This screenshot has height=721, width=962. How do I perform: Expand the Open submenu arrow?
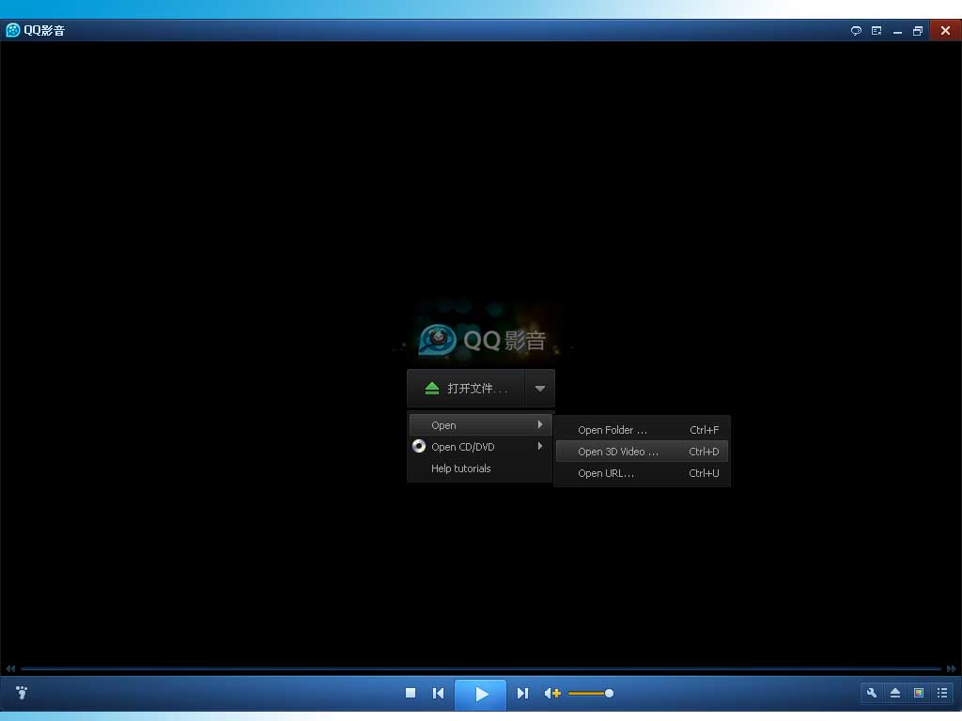click(540, 424)
